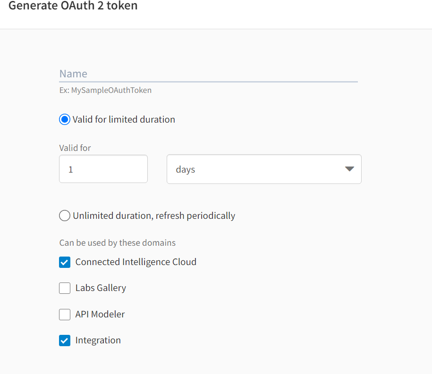Disable the Integration domain checkbox
Viewport: 432px width, 374px height.
tap(65, 341)
